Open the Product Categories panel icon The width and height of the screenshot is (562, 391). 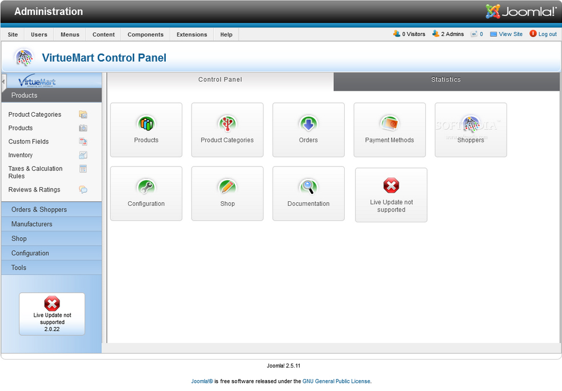point(227,123)
